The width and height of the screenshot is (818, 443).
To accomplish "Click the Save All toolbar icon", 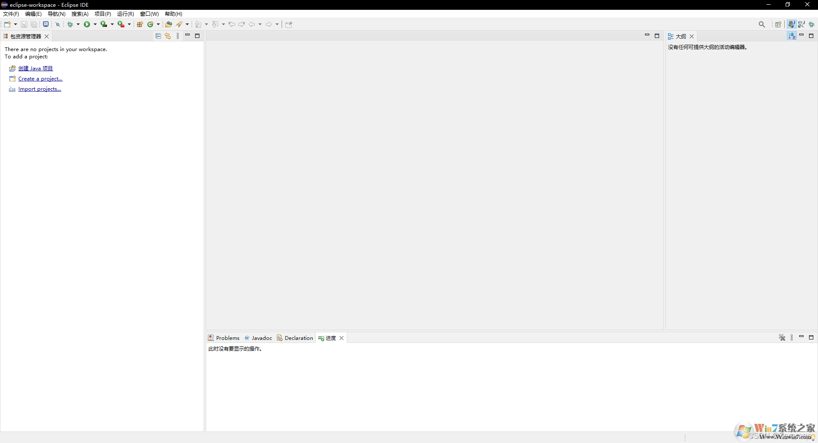I will (x=34, y=24).
